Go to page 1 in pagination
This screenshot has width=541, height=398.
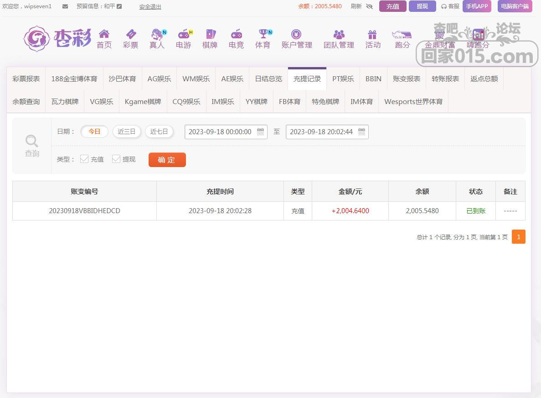[518, 237]
